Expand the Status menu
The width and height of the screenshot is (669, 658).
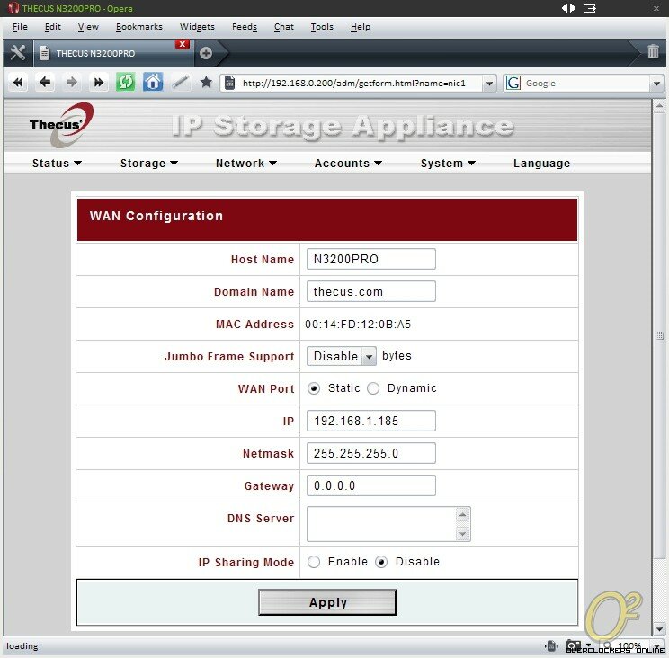pyautogui.click(x=57, y=164)
